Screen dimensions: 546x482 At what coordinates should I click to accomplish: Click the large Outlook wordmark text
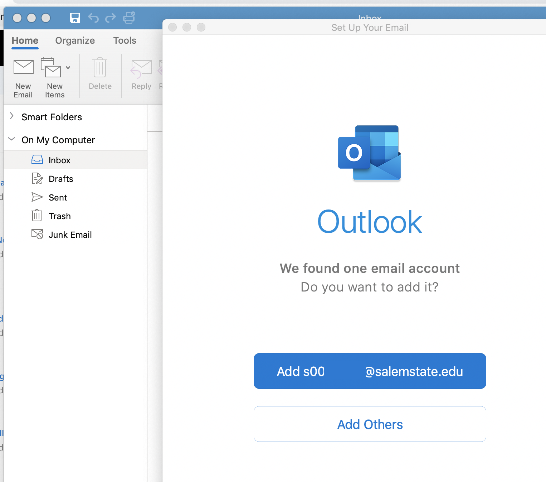tap(370, 222)
